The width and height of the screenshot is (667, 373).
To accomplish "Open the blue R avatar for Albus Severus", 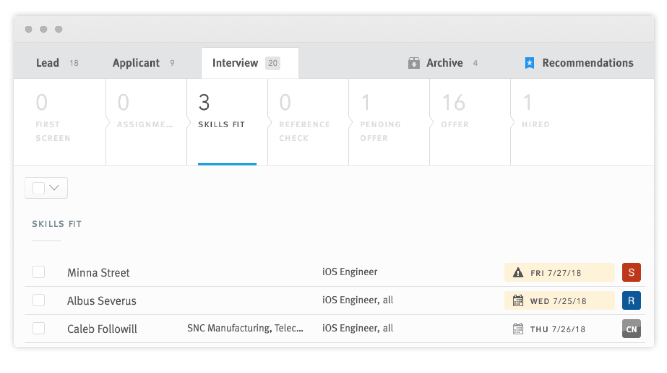I will point(631,301).
